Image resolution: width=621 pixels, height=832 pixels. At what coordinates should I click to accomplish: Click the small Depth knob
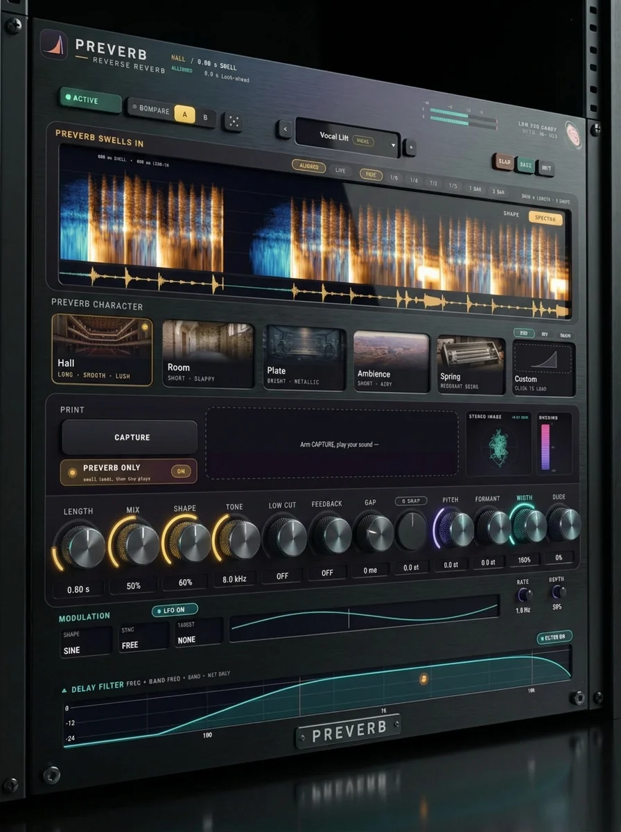click(x=558, y=591)
